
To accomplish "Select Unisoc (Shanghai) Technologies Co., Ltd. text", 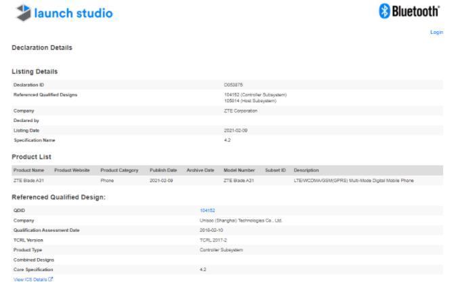I will pos(241,220).
